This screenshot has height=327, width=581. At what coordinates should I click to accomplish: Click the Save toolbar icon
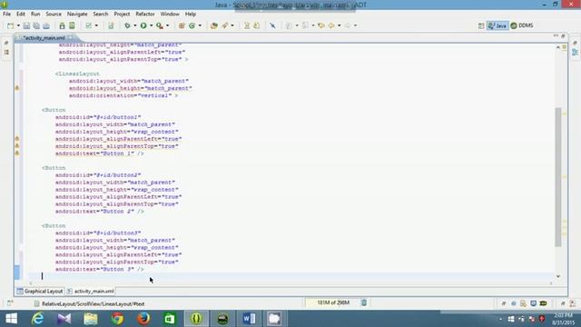[x=26, y=25]
